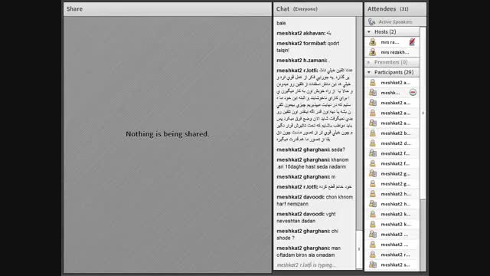Click the Attendees list scrollbar thumb
This screenshot has width=490, height=276.
click(423, 113)
